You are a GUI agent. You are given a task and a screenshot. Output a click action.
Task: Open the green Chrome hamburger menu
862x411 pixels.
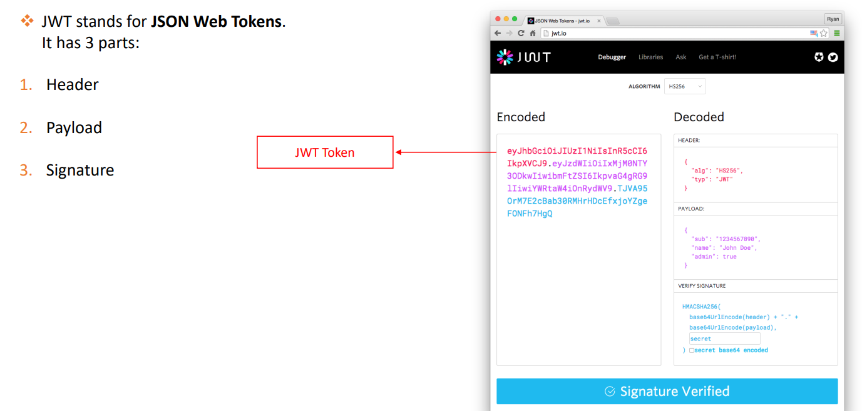tap(837, 33)
